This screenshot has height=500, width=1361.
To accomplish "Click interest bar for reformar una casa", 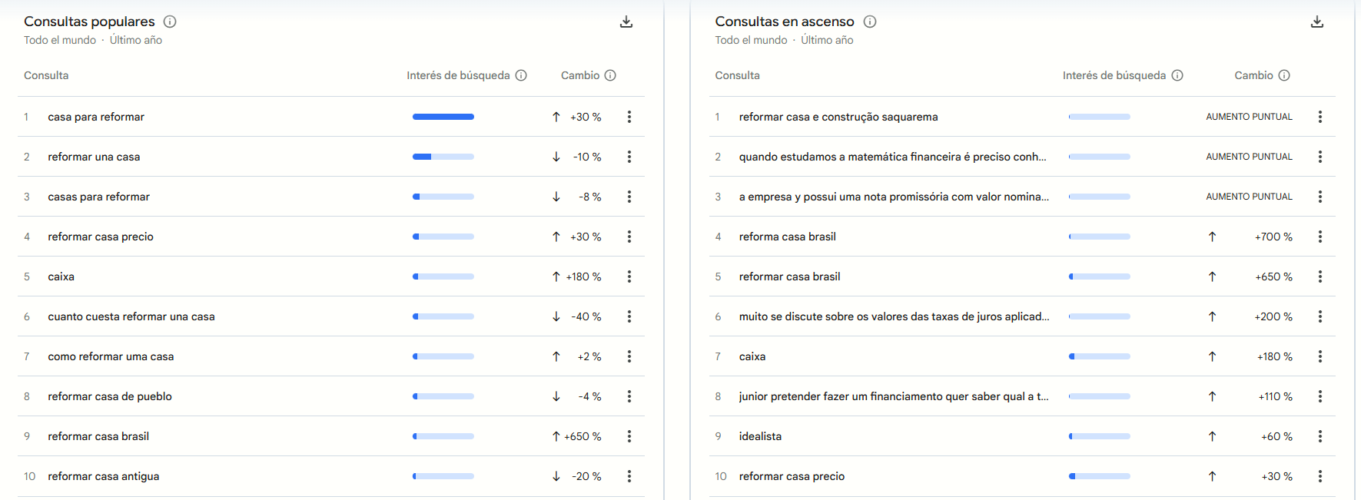I will tap(443, 157).
